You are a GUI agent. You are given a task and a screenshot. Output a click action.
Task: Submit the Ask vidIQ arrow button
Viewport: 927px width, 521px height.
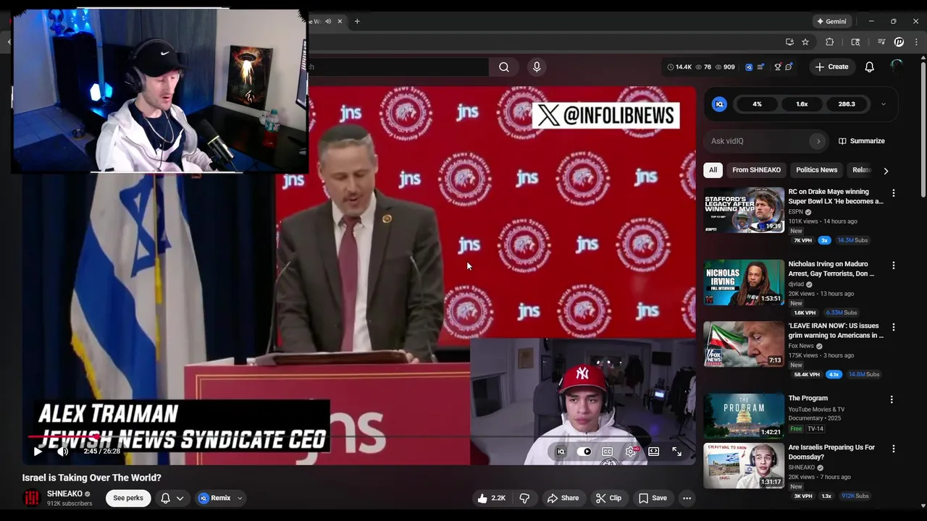point(818,141)
